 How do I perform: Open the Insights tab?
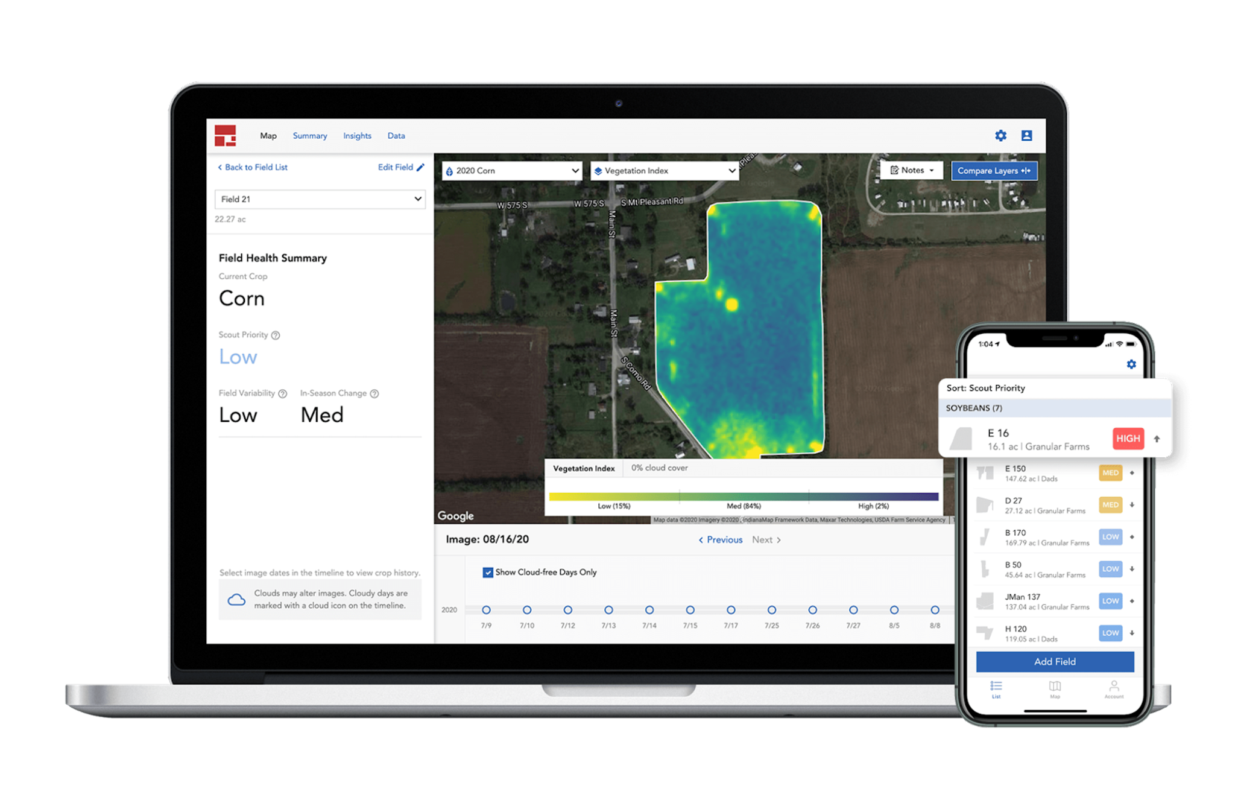[x=357, y=136]
